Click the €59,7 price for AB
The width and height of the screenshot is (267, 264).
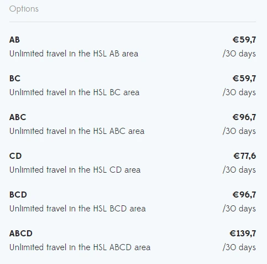coord(244,40)
